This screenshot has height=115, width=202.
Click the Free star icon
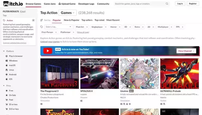[x=7, y=90]
